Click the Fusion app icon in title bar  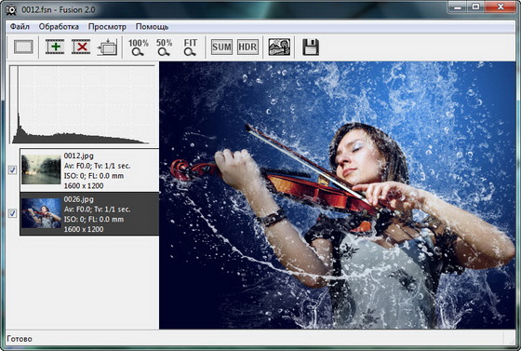coord(11,9)
